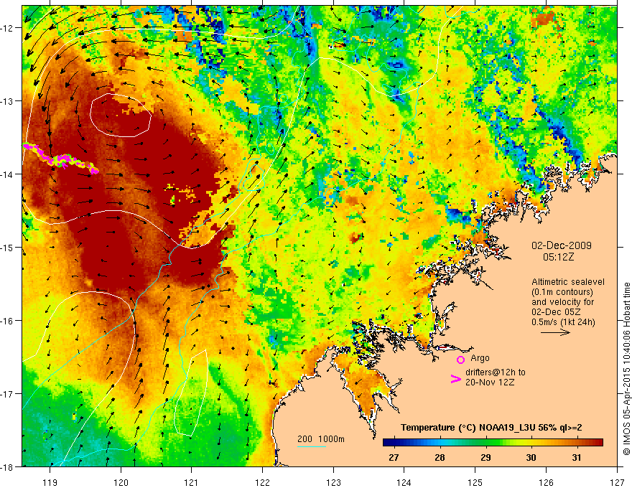This screenshot has width=632, height=488.
Task: Click longitude axis label 121
Action: 192,482
